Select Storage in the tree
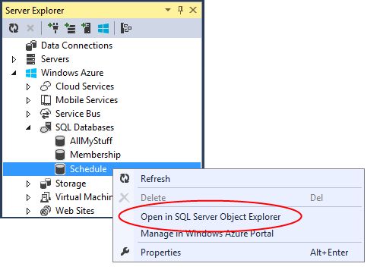Screen dimensions: 380x273 click(x=71, y=184)
